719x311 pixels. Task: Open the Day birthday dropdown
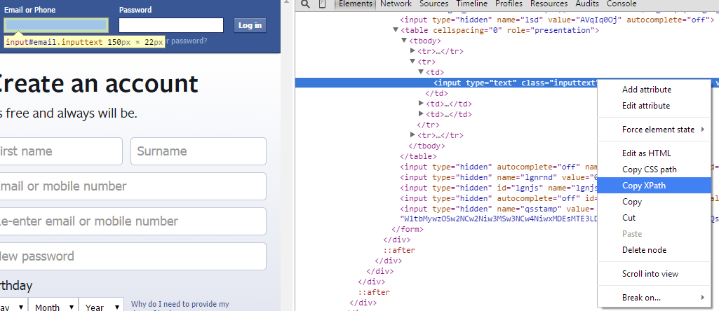pyautogui.click(x=14, y=306)
